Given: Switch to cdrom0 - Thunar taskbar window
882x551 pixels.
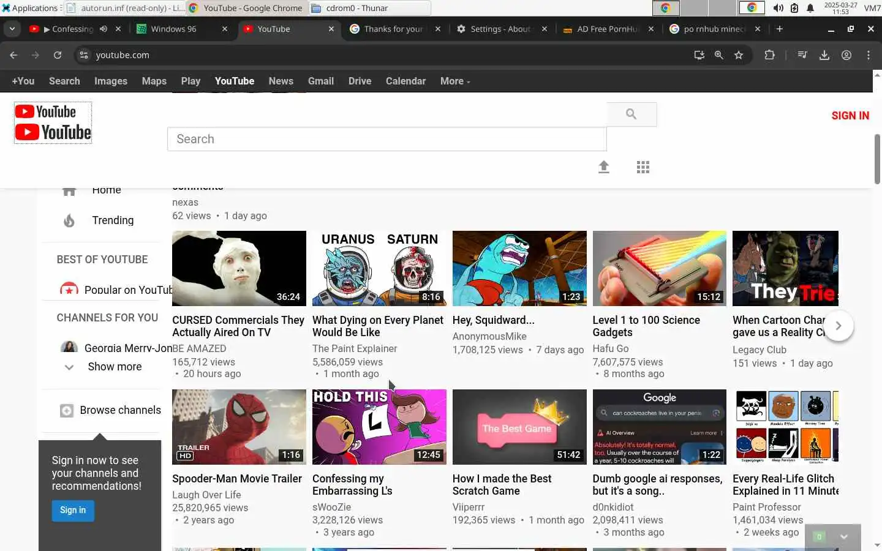Looking at the screenshot, I should (369, 8).
